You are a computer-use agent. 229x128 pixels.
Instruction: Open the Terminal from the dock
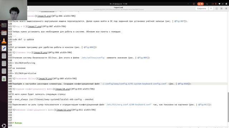(4, 25)
